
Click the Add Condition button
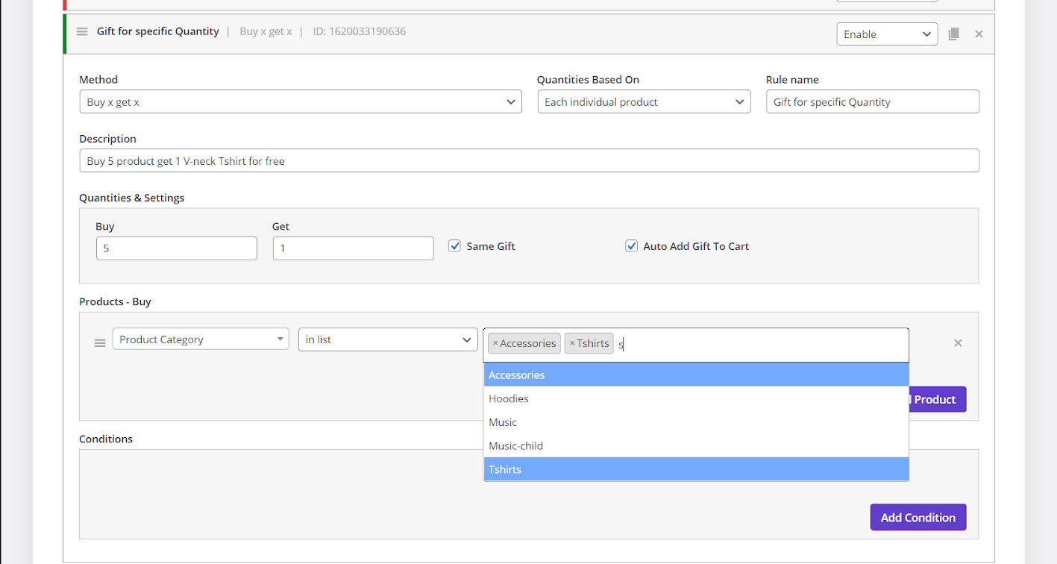(x=918, y=518)
